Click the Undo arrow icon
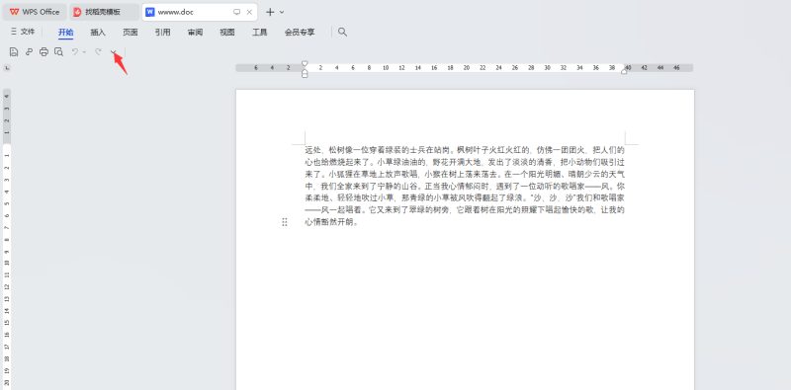 click(75, 51)
